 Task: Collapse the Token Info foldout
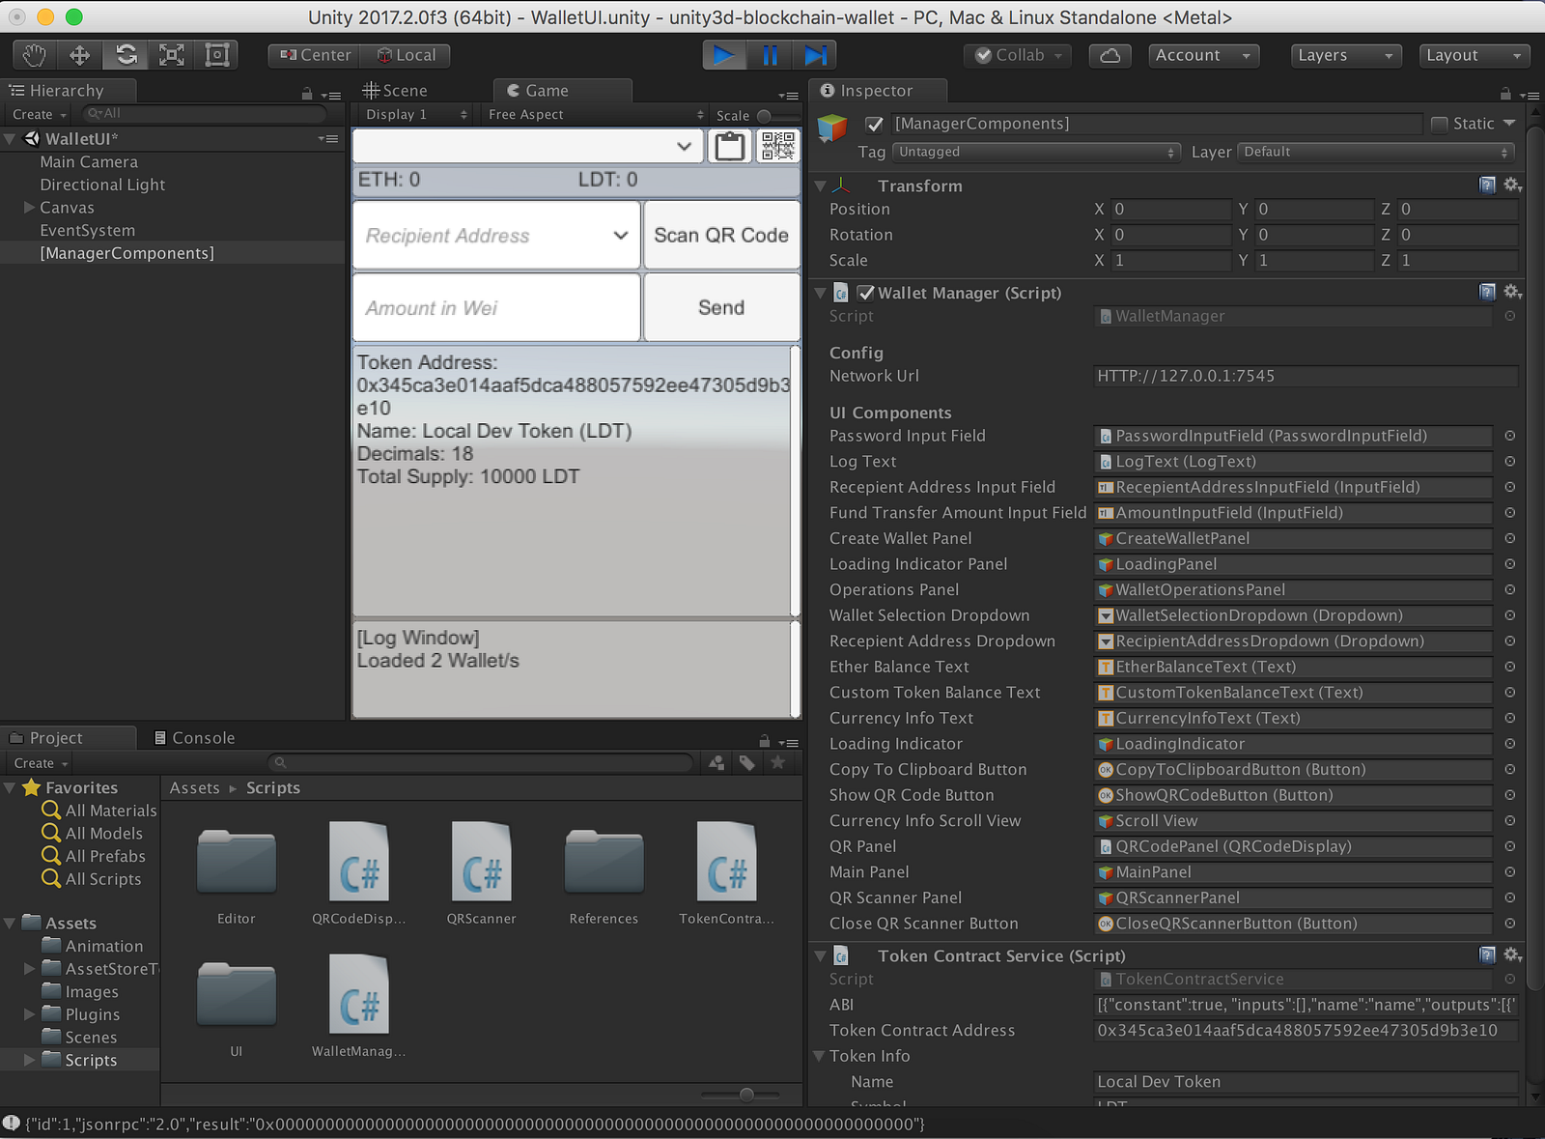(x=819, y=1056)
